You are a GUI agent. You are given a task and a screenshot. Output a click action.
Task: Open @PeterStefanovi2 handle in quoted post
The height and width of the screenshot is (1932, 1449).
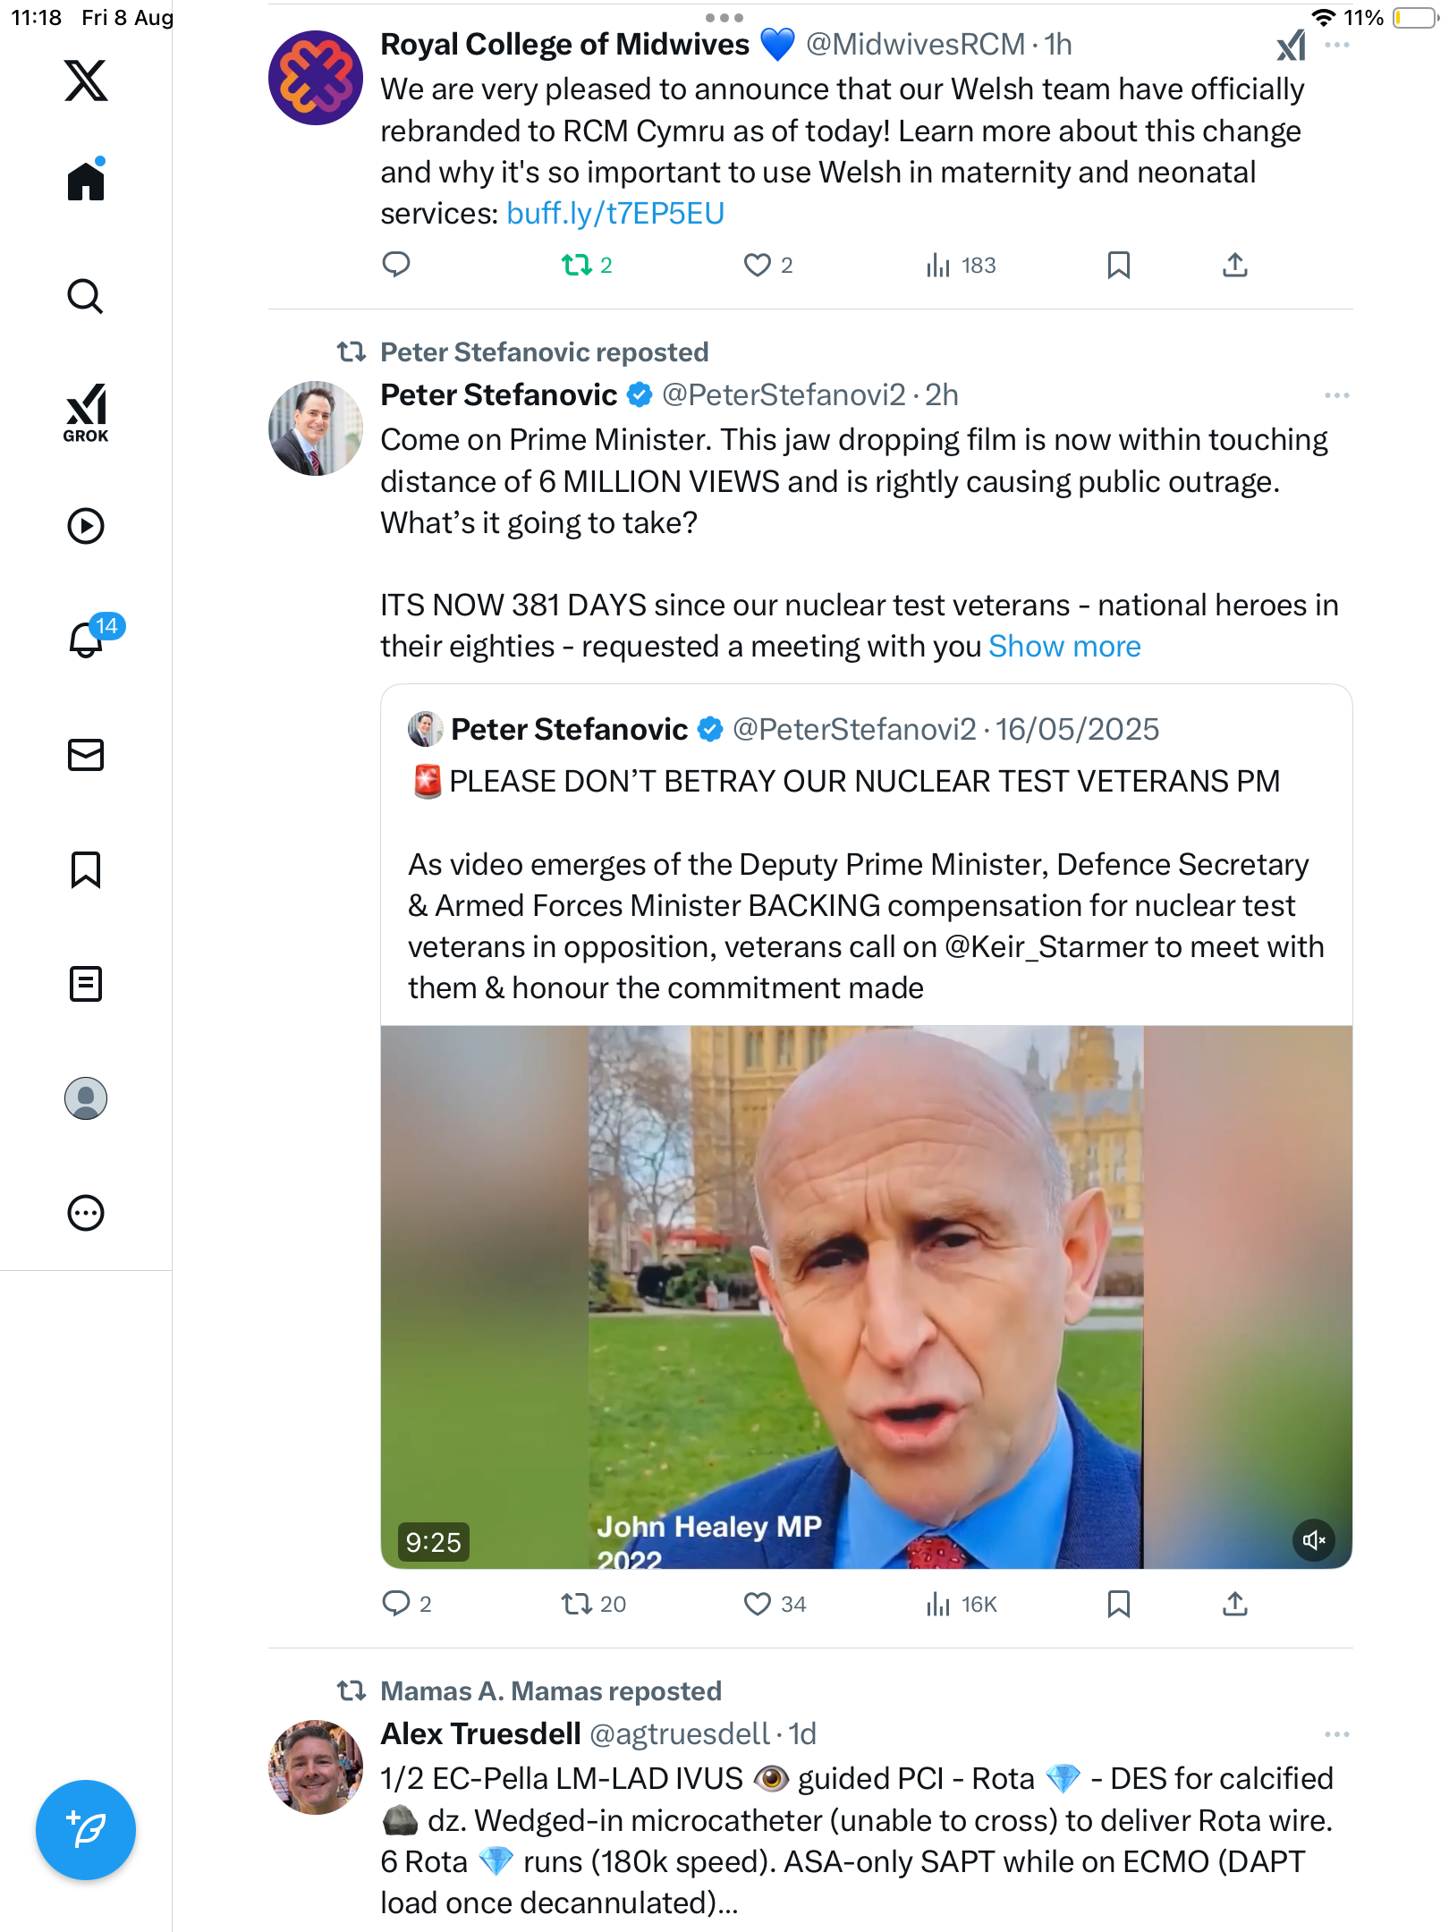tap(854, 730)
